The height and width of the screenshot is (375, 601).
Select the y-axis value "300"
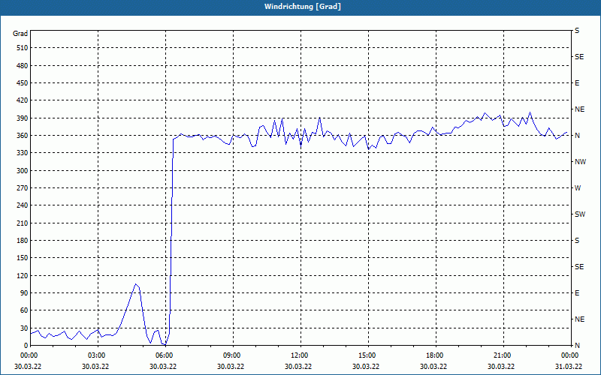pyautogui.click(x=23, y=171)
